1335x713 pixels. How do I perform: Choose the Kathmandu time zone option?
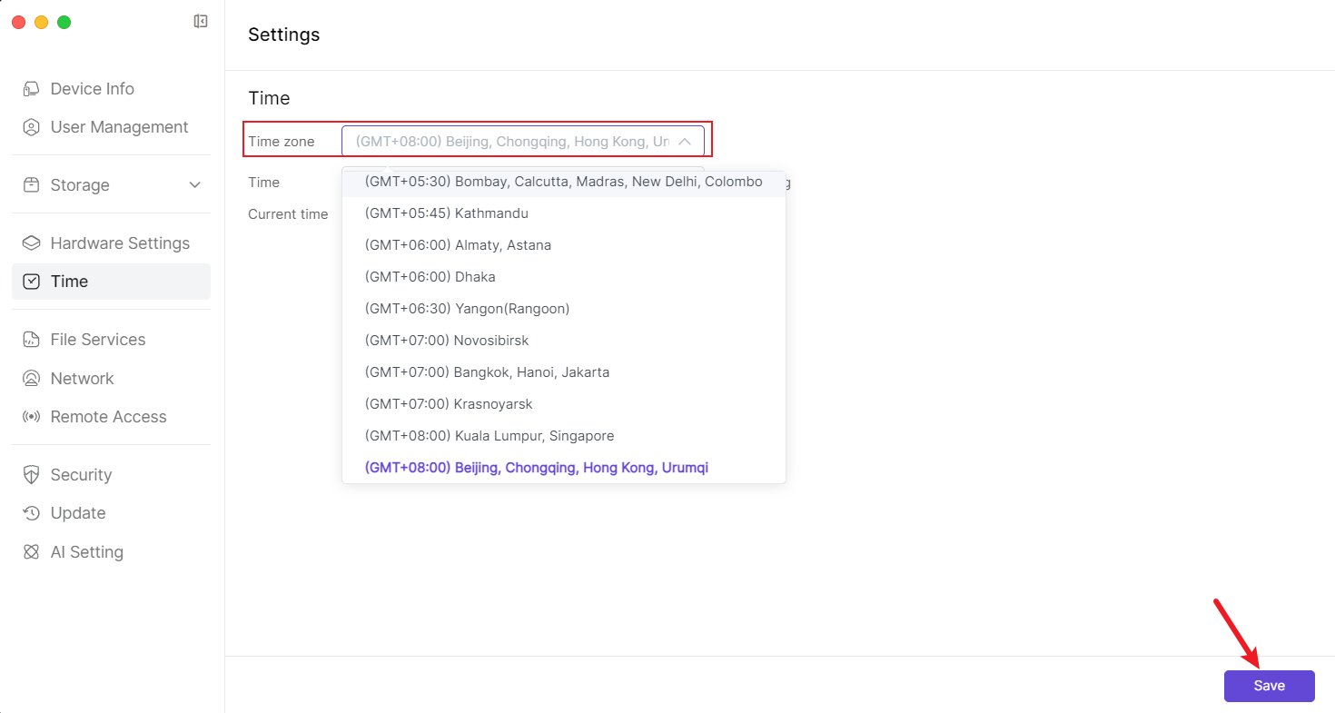point(446,213)
